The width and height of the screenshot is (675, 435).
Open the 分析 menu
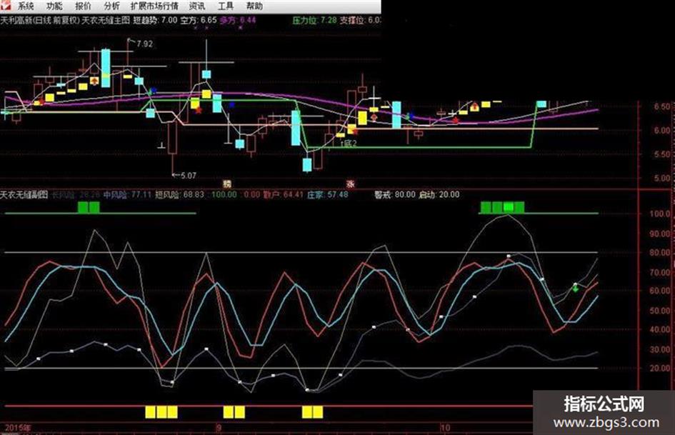coord(112,6)
